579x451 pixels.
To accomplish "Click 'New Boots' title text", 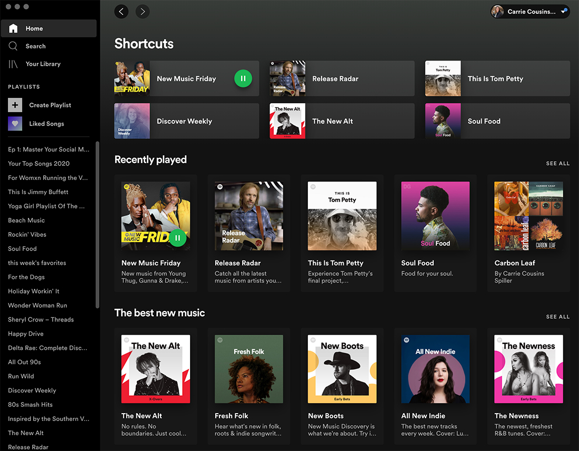I will [x=326, y=416].
